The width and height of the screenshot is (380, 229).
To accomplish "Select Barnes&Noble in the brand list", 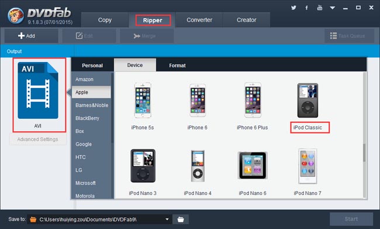I will (91, 105).
